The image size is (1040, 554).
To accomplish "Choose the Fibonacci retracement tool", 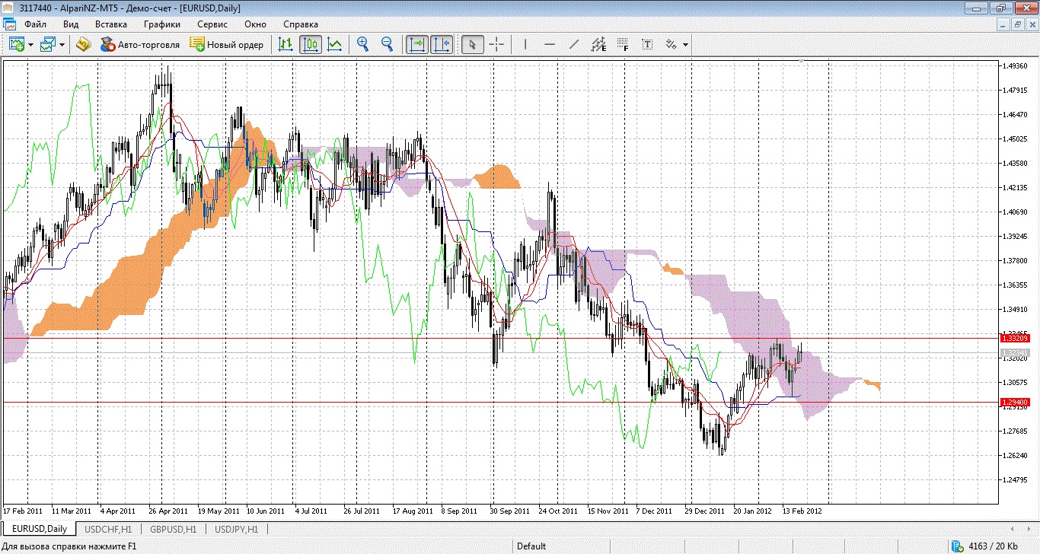I will point(623,44).
